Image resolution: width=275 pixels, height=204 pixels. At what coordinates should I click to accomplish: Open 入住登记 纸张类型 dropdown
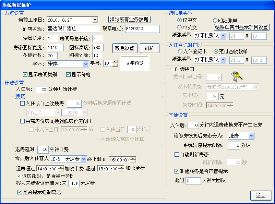point(223,60)
